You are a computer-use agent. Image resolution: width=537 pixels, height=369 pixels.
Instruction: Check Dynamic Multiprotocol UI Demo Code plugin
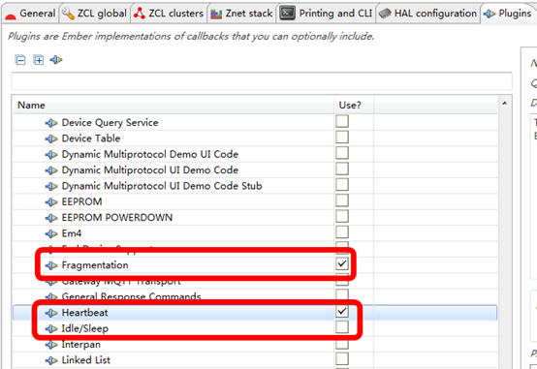click(342, 169)
